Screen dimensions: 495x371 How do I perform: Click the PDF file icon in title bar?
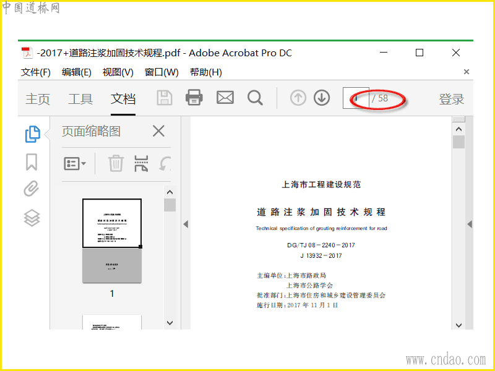click(x=27, y=53)
